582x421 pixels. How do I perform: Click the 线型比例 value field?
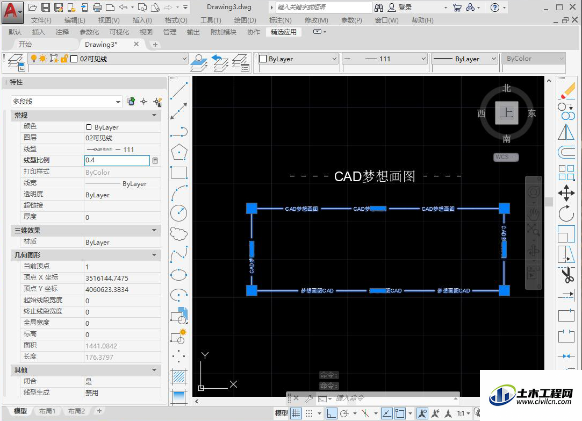tap(117, 160)
